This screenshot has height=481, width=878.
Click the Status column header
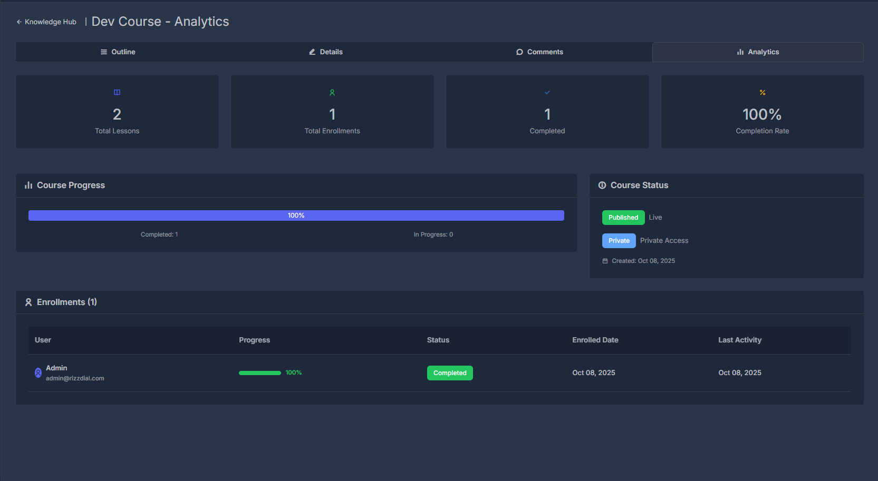click(x=438, y=340)
